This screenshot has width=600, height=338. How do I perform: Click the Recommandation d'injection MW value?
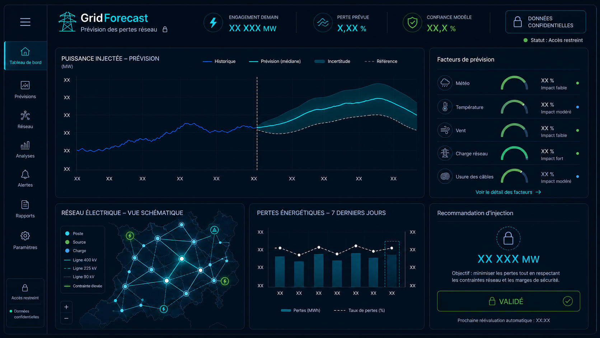pyautogui.click(x=508, y=259)
